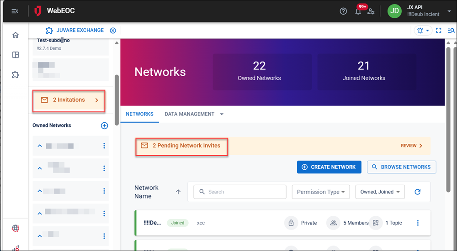Click the 1 Topic icon
Viewport: 457px width, 251px height.
[376, 223]
